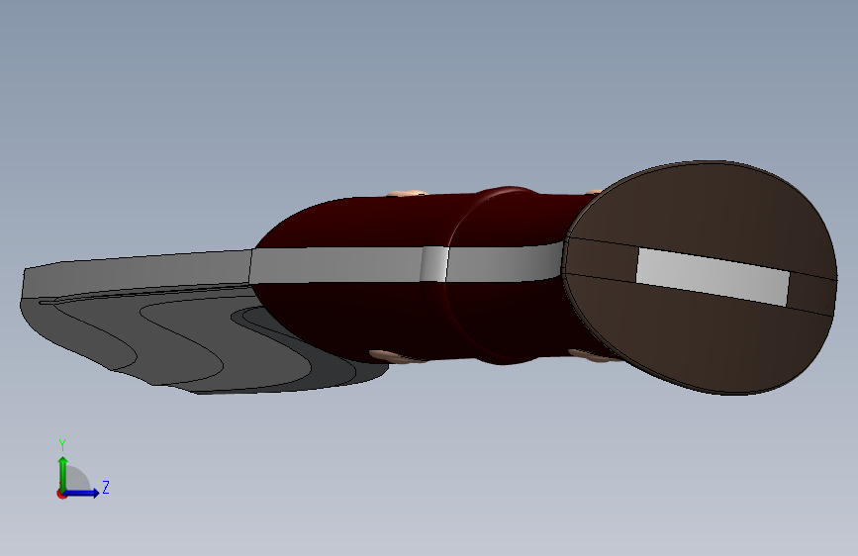Select the light gray rectangle on the pommel
This screenshot has height=556, width=858.
click(x=713, y=277)
